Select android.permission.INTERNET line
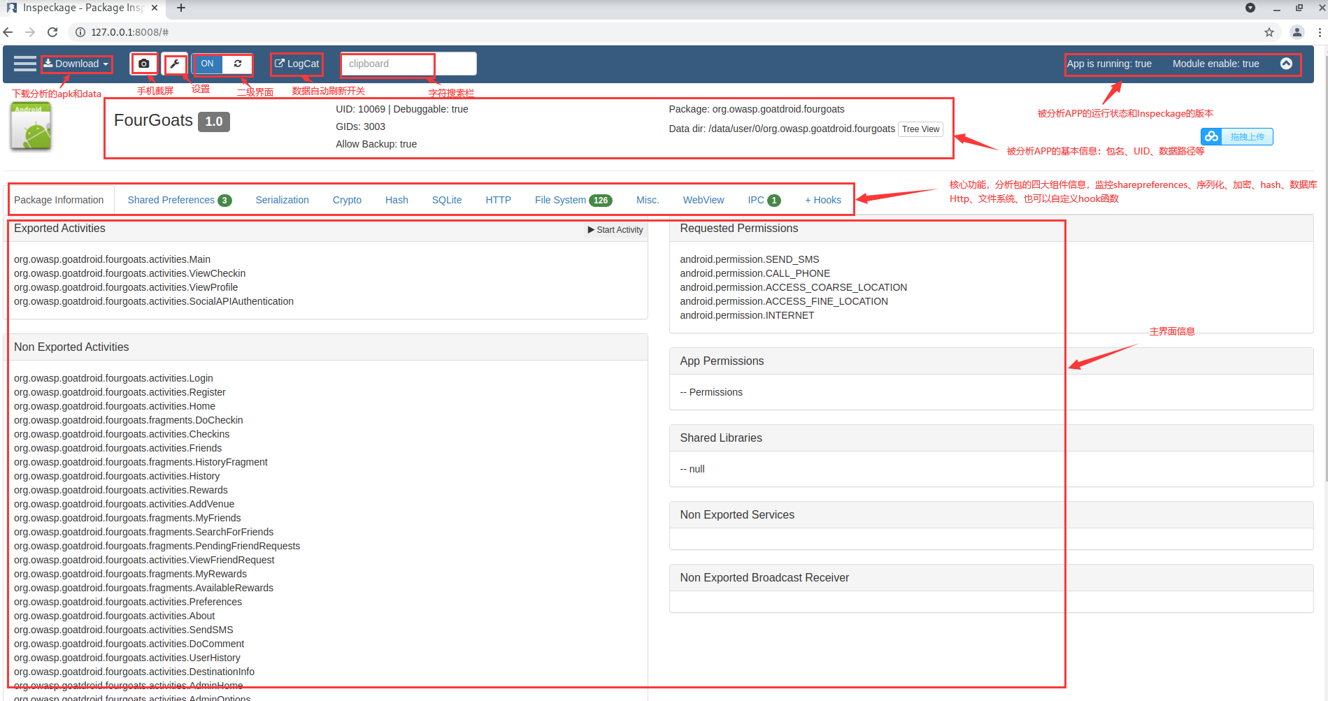Screen dimensions: 1328x701 click(x=747, y=315)
